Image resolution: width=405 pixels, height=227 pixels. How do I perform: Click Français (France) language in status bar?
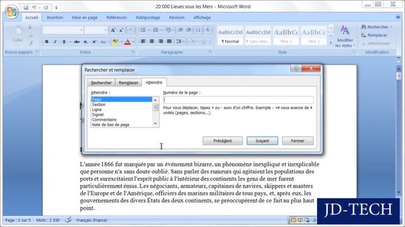pos(92,220)
